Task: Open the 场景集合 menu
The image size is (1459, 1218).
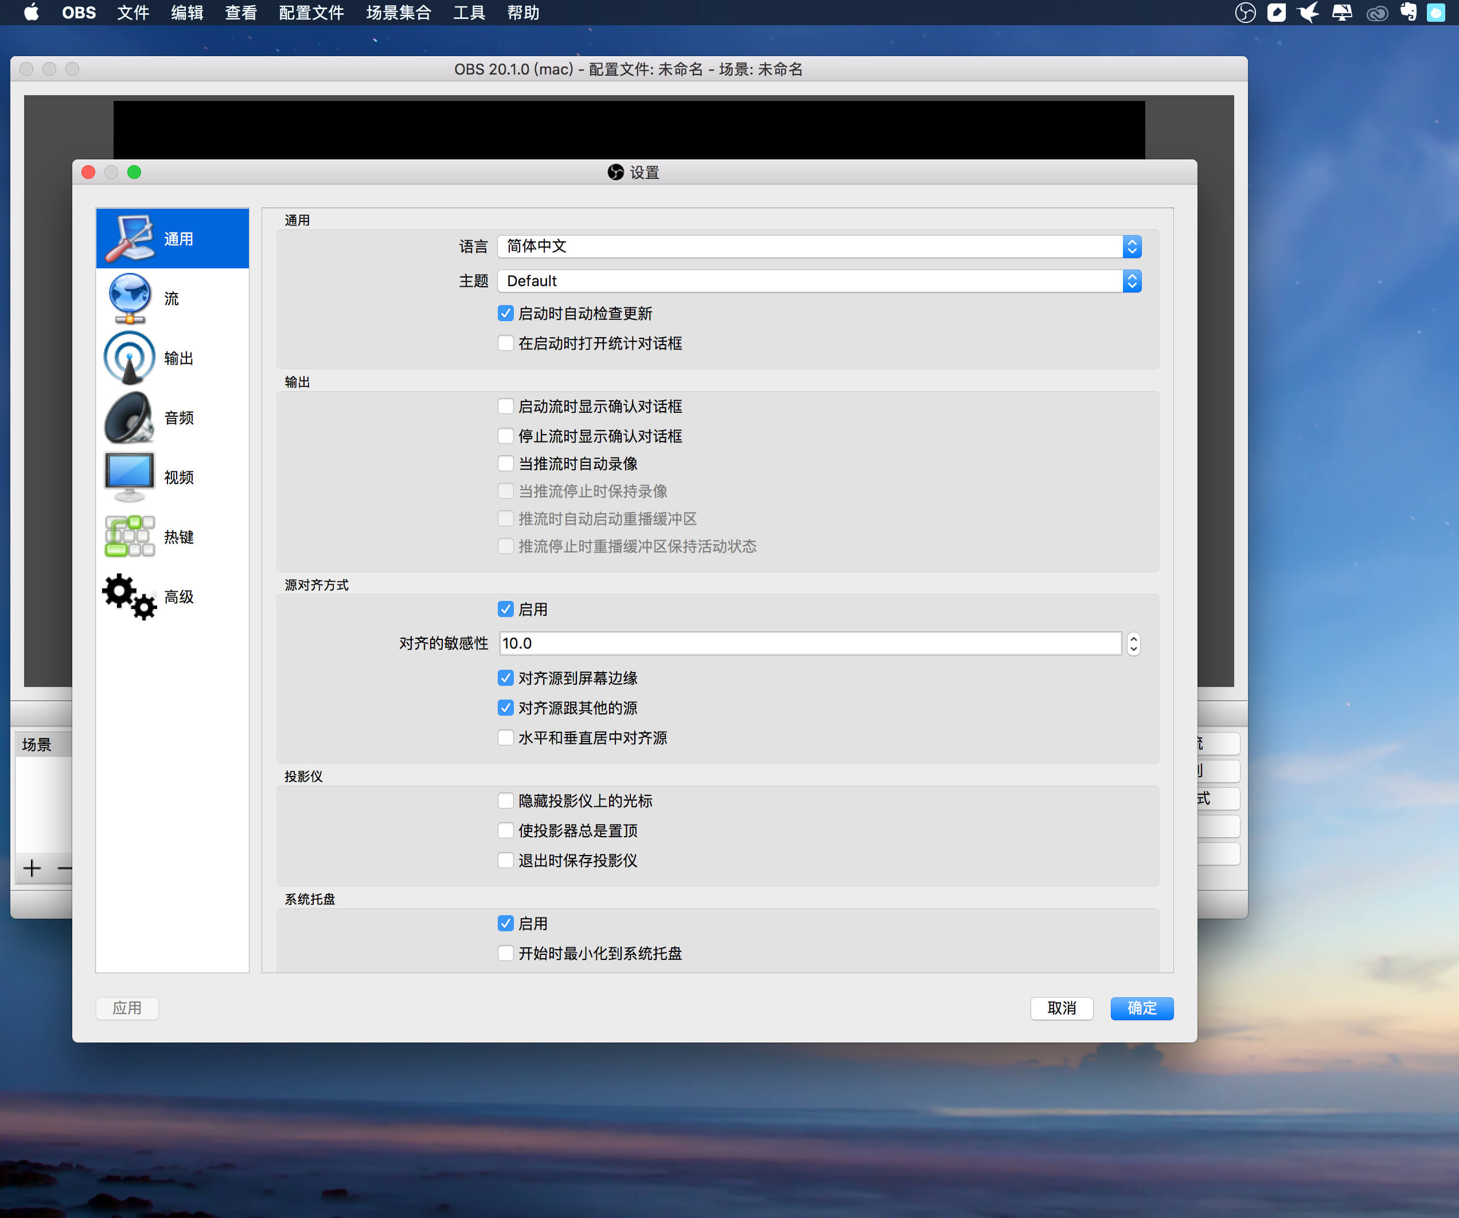Action: pyautogui.click(x=399, y=13)
